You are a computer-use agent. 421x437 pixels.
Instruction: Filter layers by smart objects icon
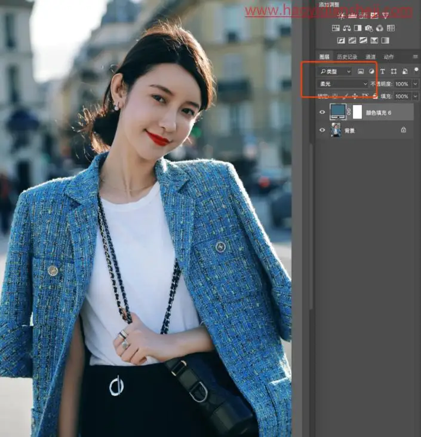405,71
